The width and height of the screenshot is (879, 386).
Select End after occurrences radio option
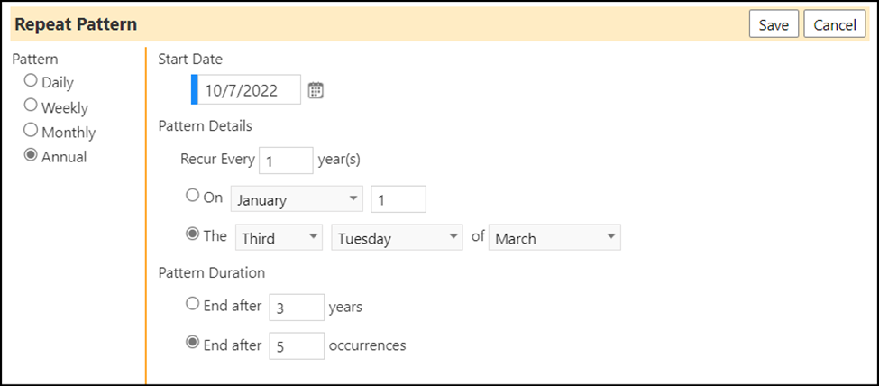pos(192,342)
